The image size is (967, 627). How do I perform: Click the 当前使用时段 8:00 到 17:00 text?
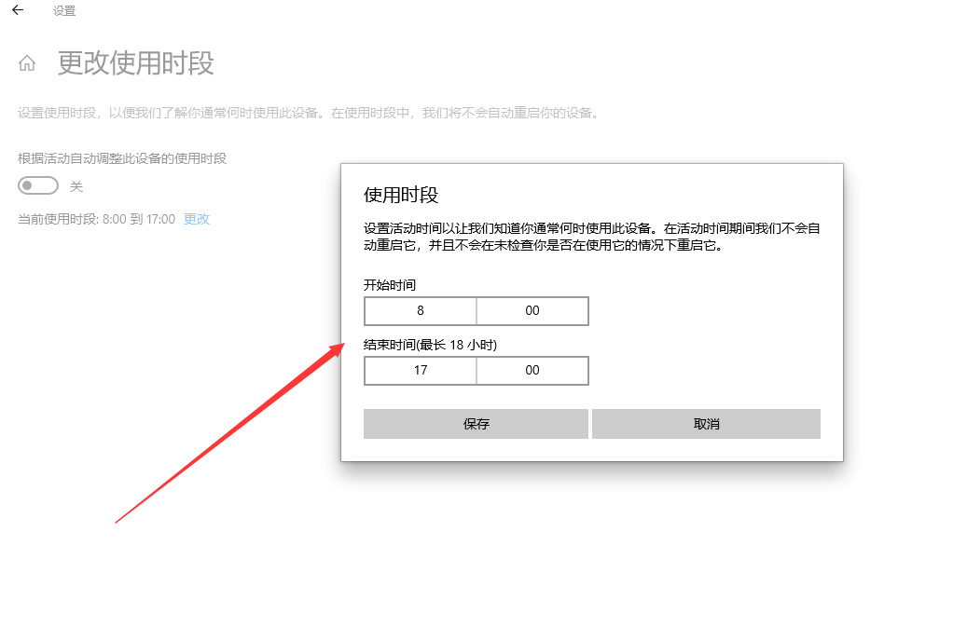pos(91,218)
